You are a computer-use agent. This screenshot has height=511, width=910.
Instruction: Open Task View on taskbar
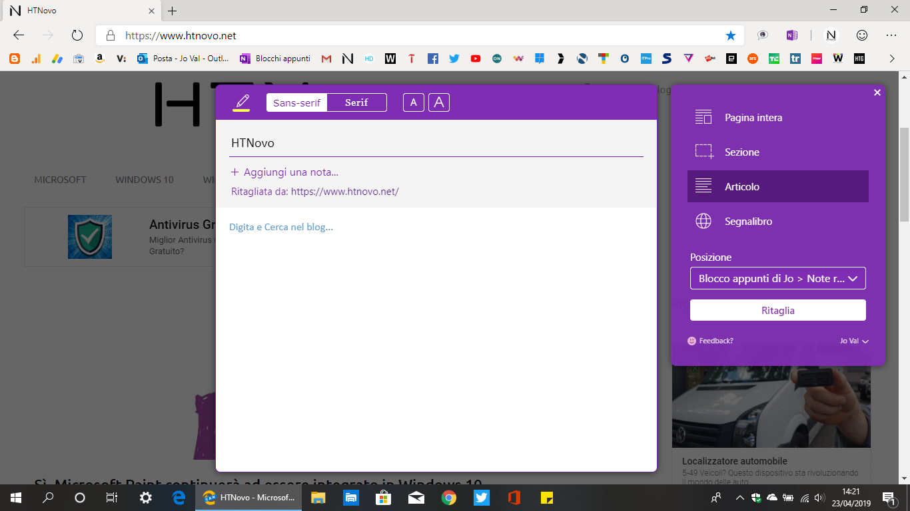click(x=112, y=498)
